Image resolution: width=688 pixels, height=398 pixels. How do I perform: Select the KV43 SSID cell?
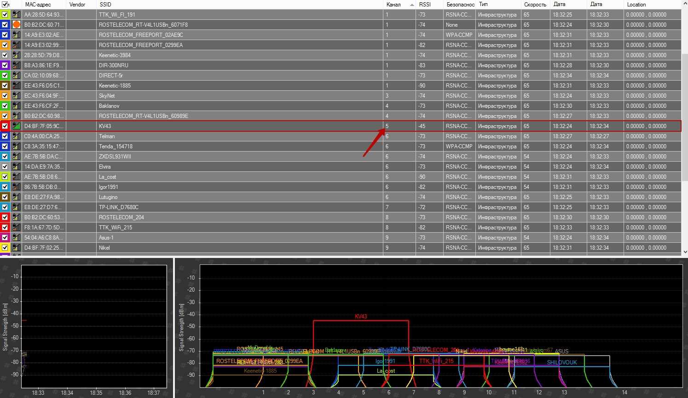240,126
